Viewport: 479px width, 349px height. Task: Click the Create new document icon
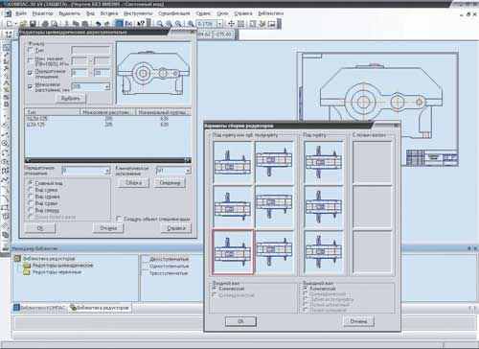click(10, 24)
